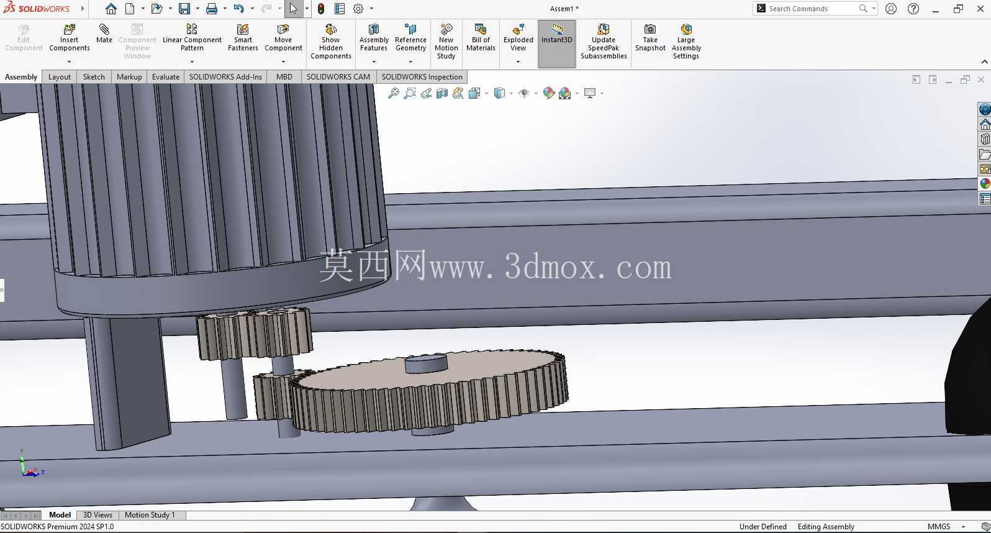Open Appearances task pane color ball icon
Image resolution: width=991 pixels, height=533 pixels.
[985, 184]
